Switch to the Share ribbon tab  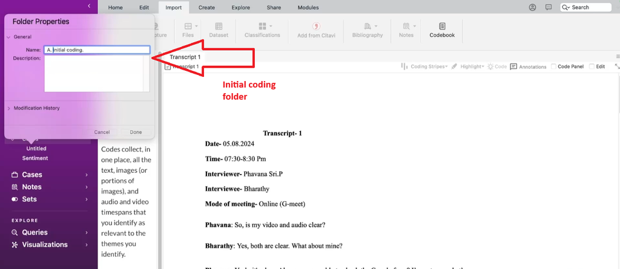click(274, 7)
